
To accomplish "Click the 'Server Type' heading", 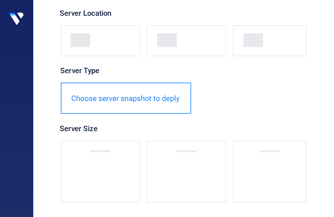I will tap(80, 71).
